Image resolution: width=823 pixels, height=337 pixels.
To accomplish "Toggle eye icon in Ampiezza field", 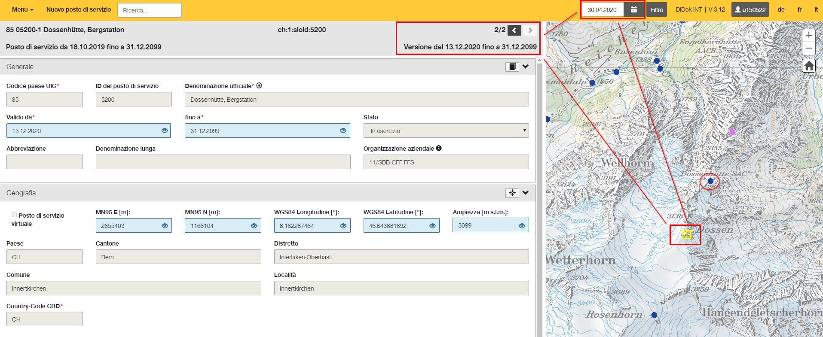I will pyautogui.click(x=522, y=225).
